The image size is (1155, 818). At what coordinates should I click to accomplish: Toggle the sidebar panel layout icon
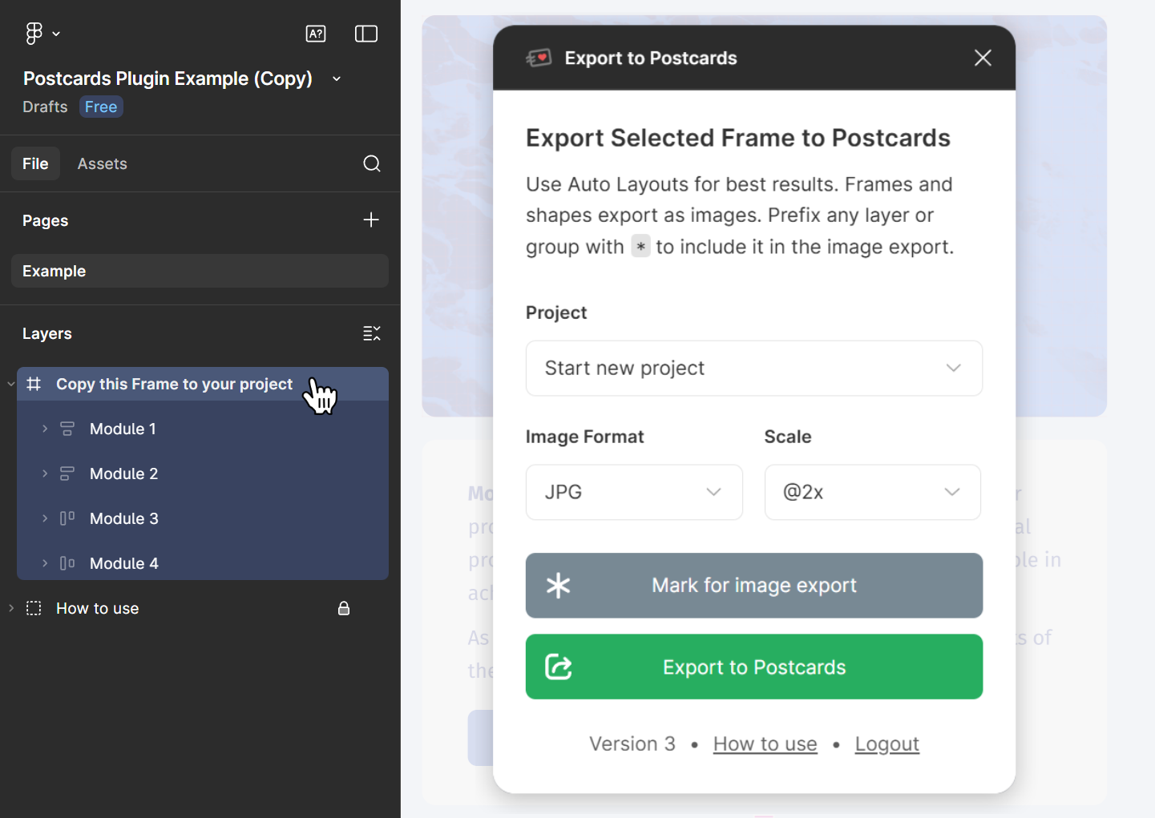point(366,34)
